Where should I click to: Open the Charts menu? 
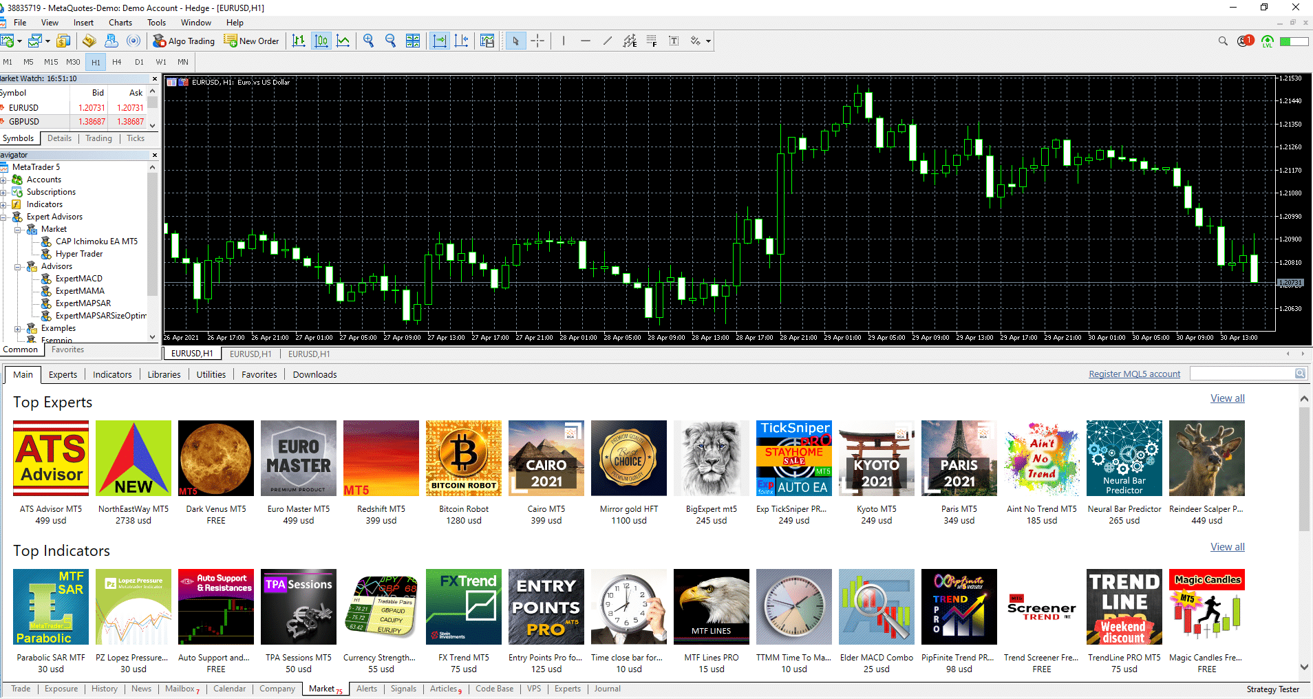[120, 22]
